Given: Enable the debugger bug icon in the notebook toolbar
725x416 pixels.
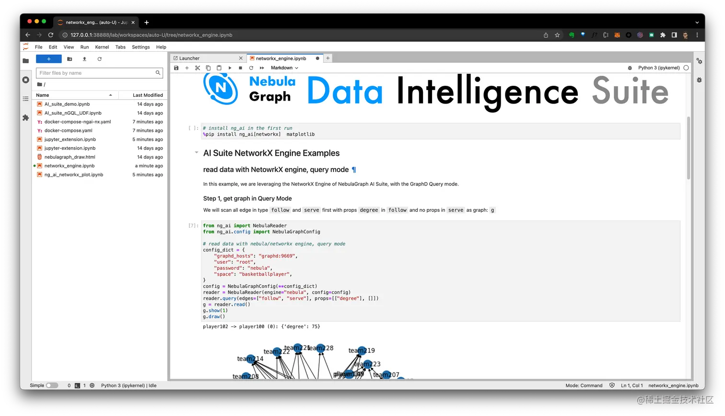Looking at the screenshot, I should pos(630,68).
